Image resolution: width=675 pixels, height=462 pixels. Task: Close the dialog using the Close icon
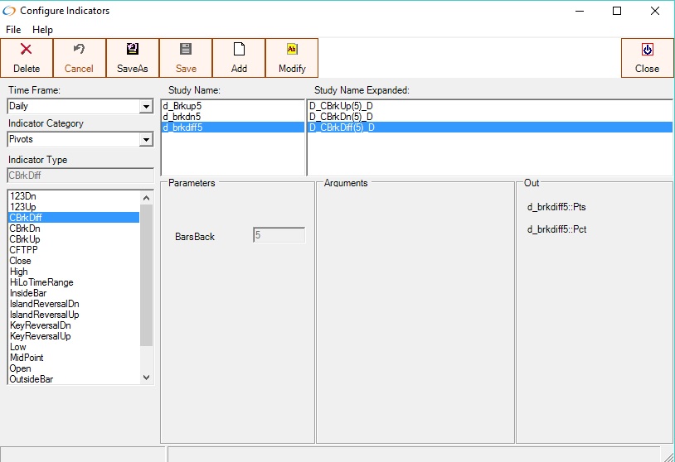(x=647, y=51)
